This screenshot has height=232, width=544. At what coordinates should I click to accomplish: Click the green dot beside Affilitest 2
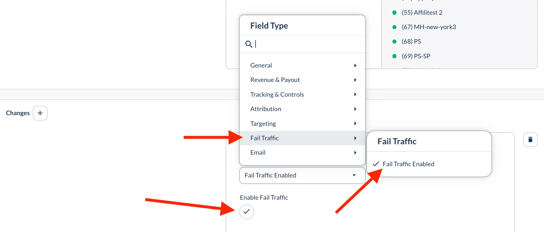click(394, 13)
